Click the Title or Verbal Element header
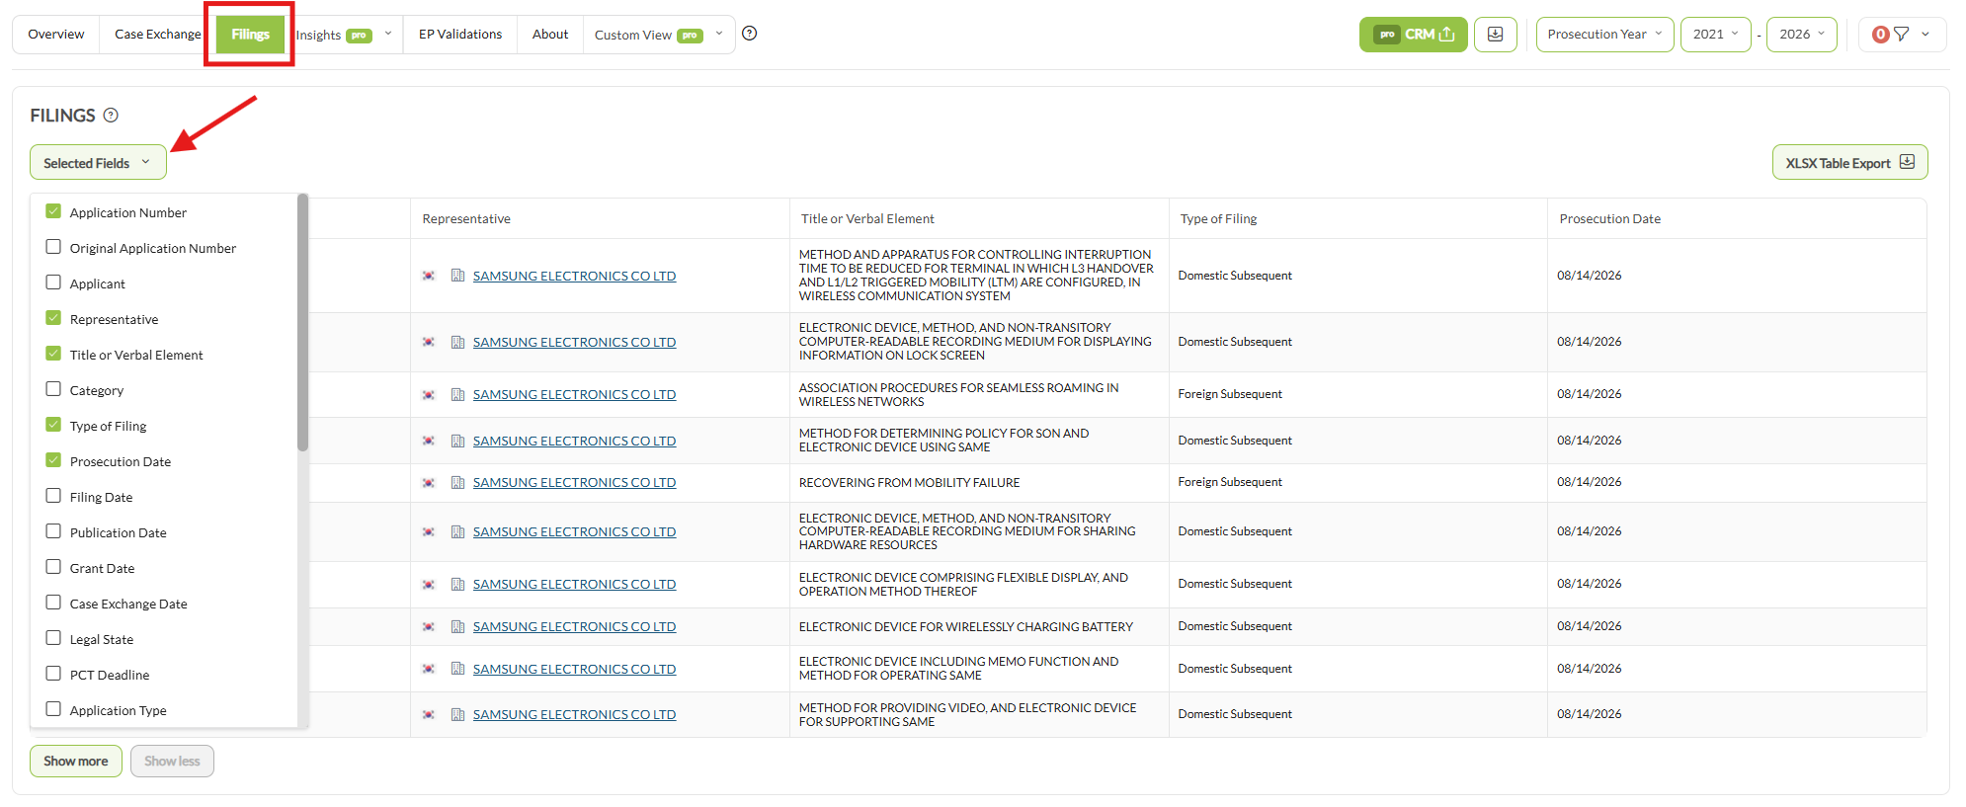The height and width of the screenshot is (807, 1966). [867, 219]
